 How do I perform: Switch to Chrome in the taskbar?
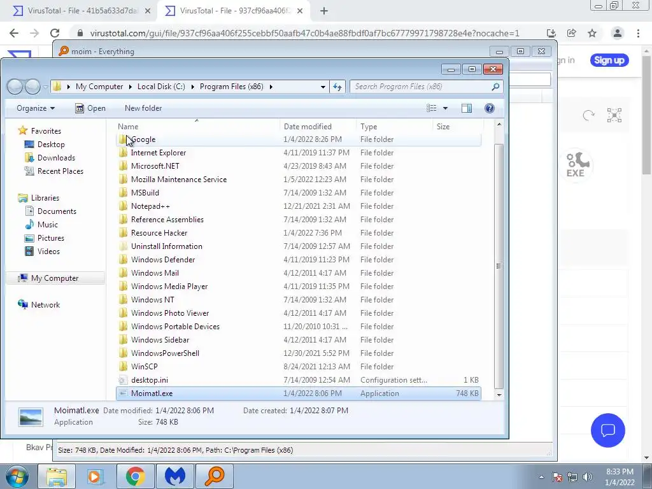135,476
